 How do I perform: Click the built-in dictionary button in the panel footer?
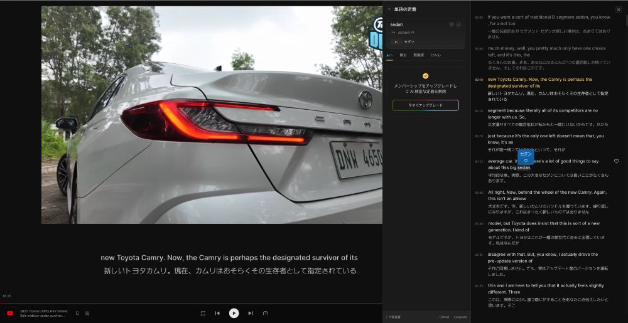[392, 317]
